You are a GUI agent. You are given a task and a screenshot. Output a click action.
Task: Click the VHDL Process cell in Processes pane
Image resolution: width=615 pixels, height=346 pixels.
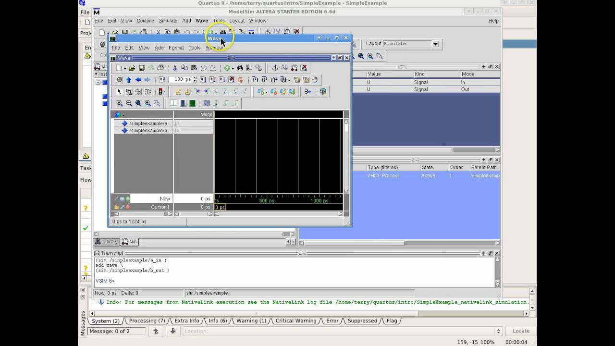[x=383, y=176]
